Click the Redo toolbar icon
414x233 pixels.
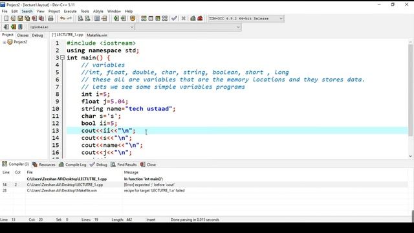(x=69, y=18)
